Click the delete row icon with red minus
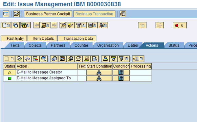This screenshot has width=197, height=122. (x=35, y=59)
